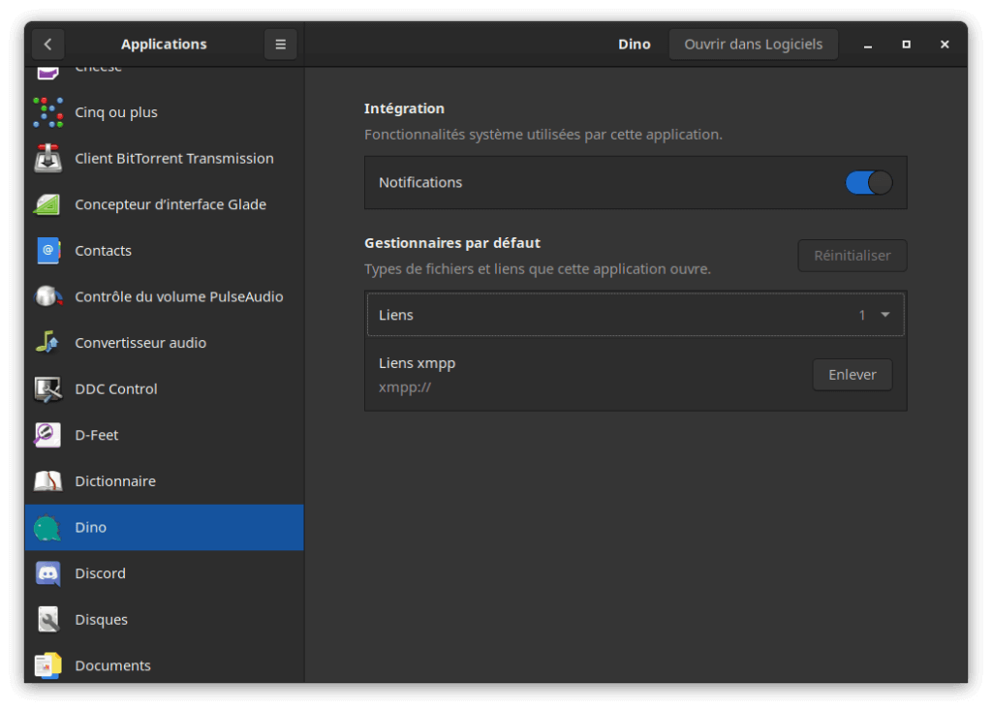This screenshot has width=992, height=710.
Task: Click the PulseAudio volume control icon
Action: pos(48,296)
